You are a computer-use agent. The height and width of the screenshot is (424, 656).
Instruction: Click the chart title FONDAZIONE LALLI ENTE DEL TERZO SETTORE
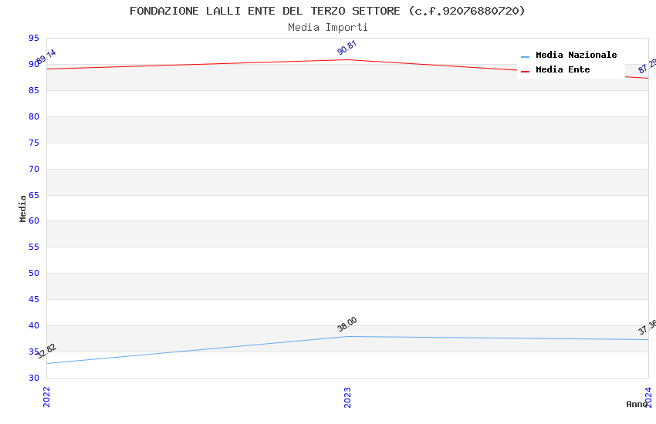coord(326,11)
